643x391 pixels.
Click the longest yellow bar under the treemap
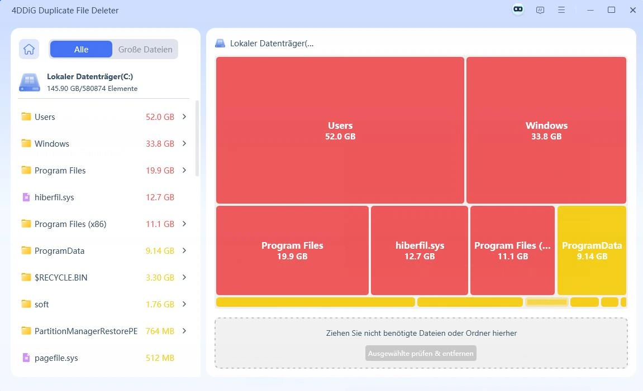pyautogui.click(x=315, y=302)
